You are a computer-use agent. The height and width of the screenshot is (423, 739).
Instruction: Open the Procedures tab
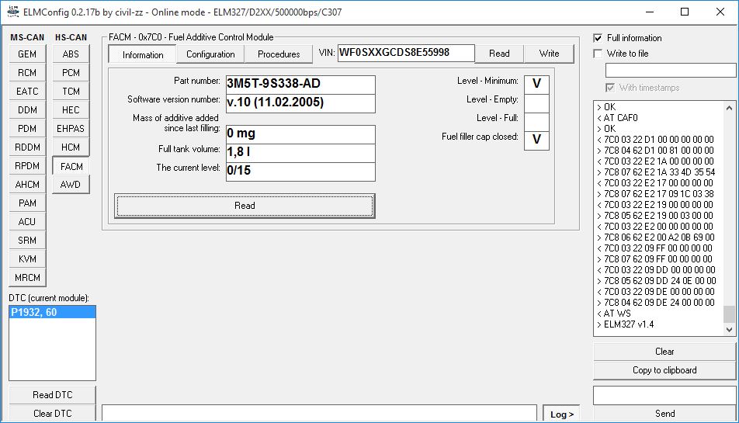coord(279,54)
